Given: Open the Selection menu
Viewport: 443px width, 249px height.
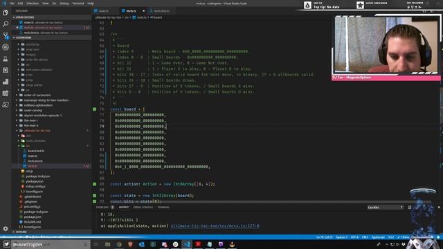Looking at the screenshot, I should [33, 3].
